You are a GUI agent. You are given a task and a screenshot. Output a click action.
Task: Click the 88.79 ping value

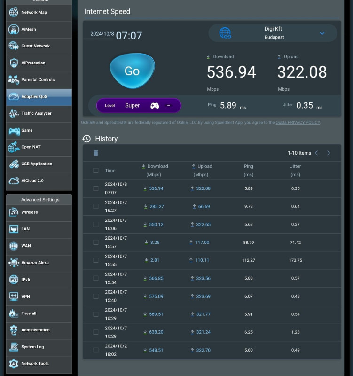(249, 243)
